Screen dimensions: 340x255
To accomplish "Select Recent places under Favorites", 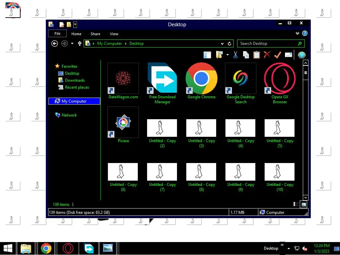I will [x=77, y=87].
